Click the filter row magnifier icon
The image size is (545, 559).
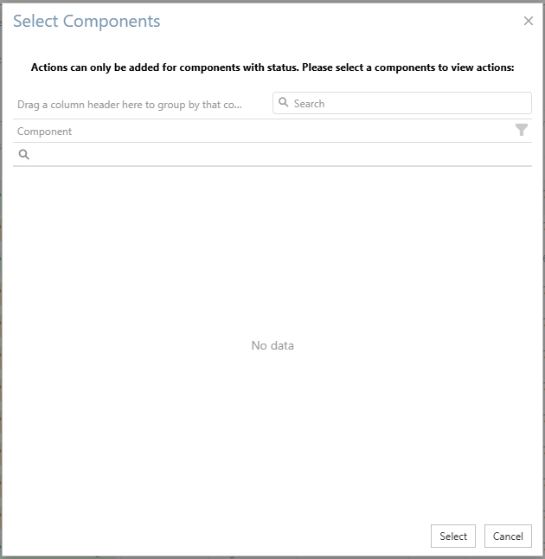[24, 154]
